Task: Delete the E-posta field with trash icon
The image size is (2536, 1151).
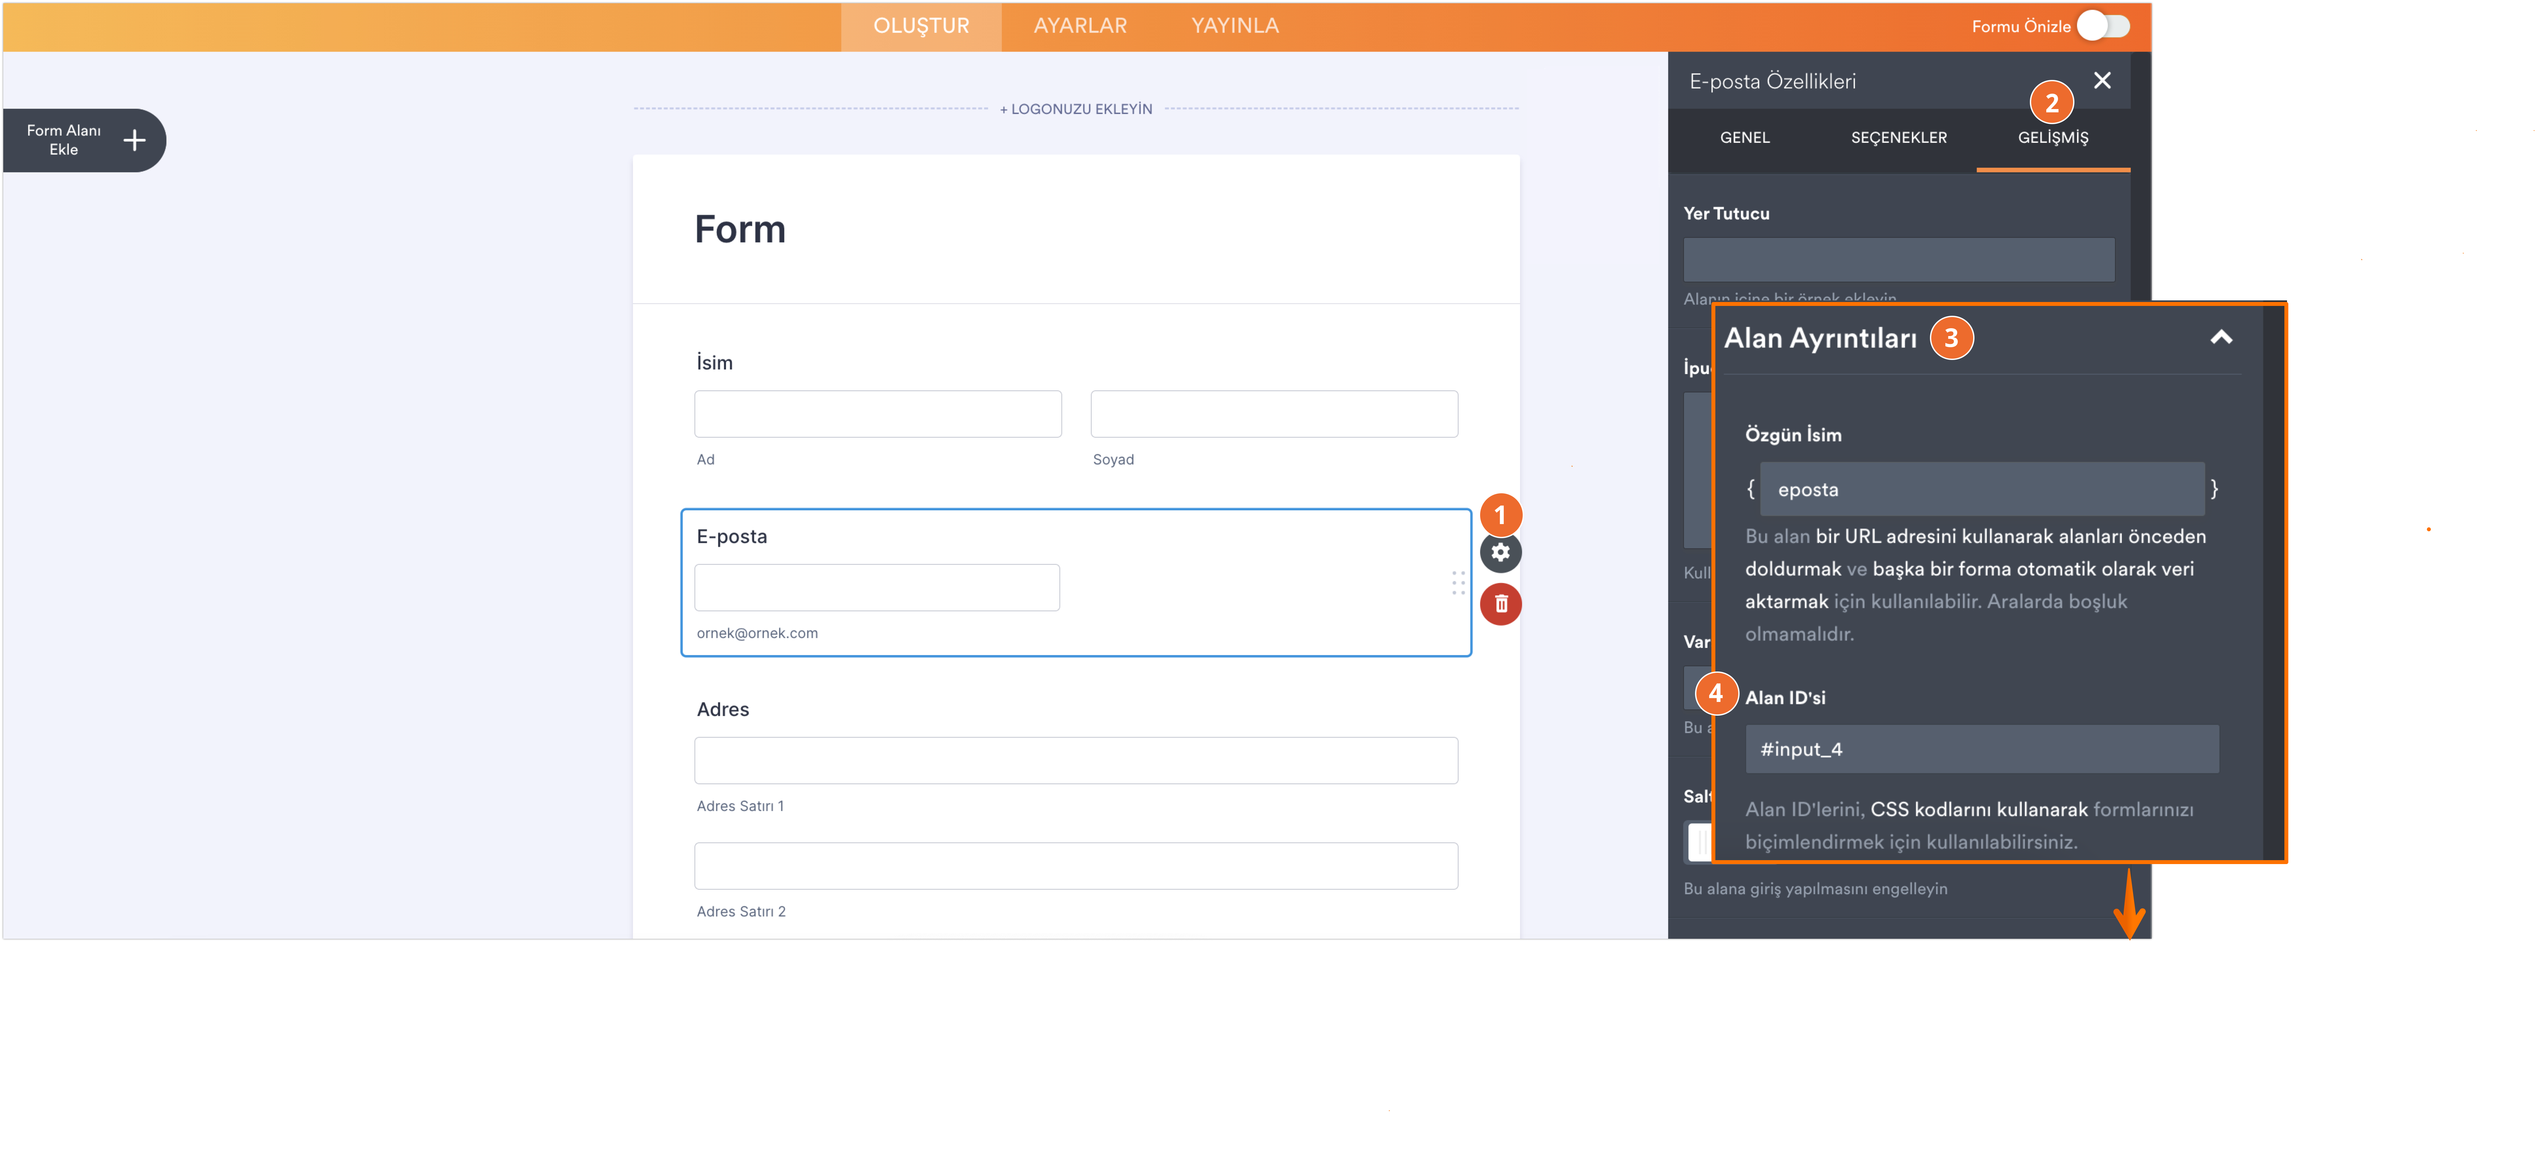Action: (x=1500, y=604)
